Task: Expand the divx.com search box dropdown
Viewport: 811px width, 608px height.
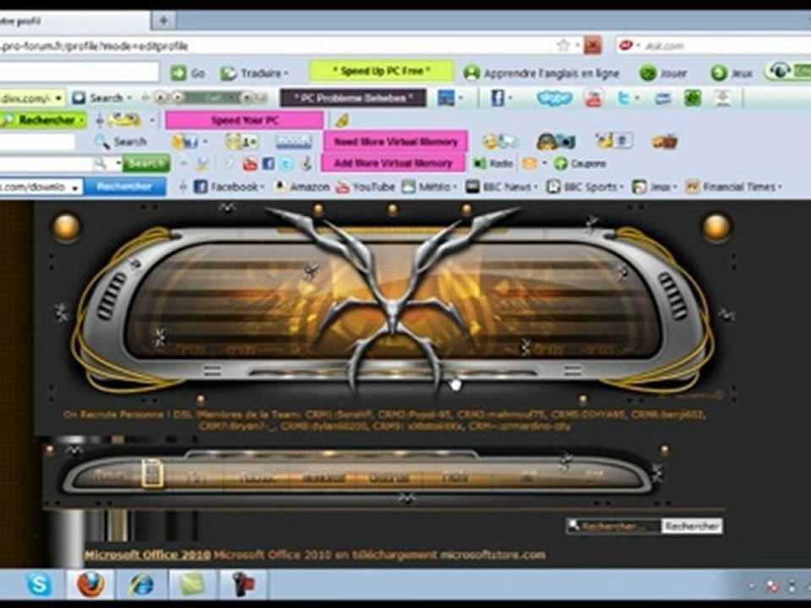Action: [x=58, y=98]
